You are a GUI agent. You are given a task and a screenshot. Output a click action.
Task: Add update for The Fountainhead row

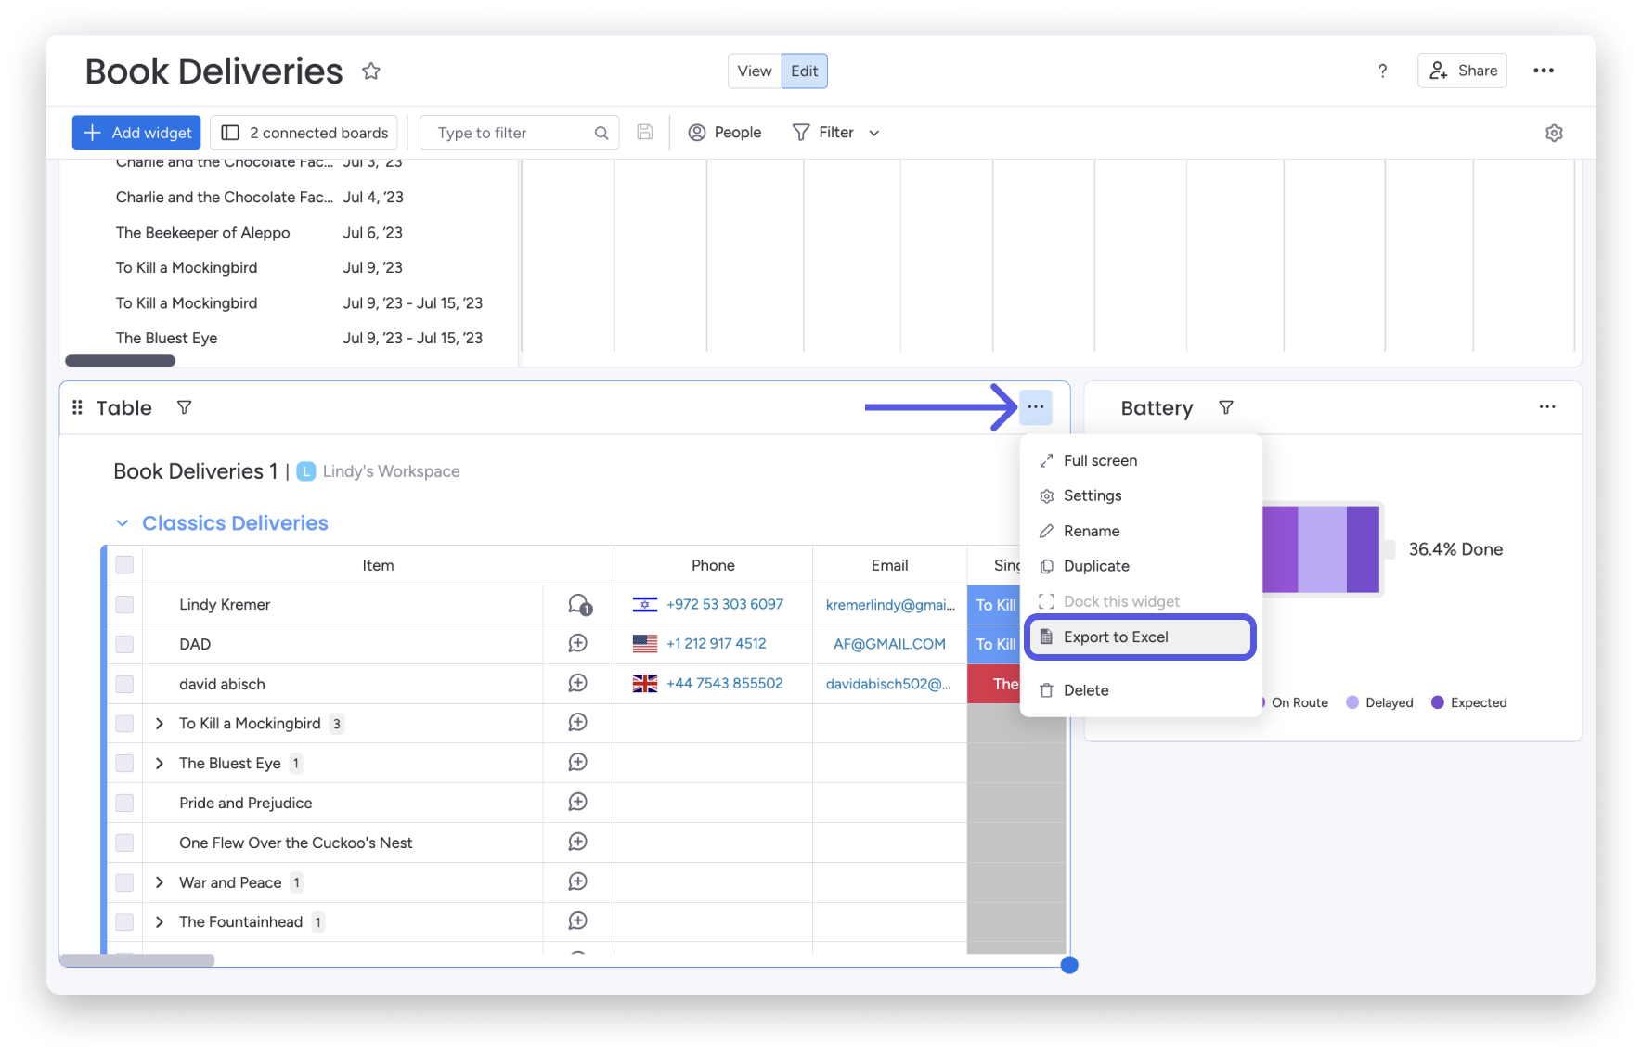click(577, 920)
